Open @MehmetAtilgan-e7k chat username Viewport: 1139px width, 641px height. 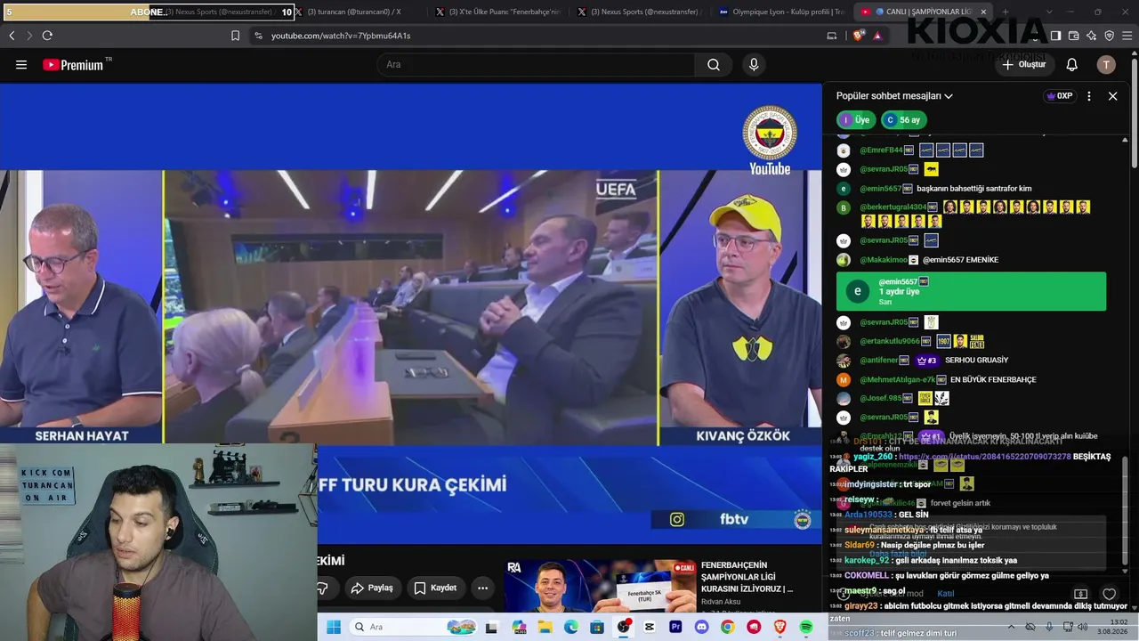click(899, 380)
